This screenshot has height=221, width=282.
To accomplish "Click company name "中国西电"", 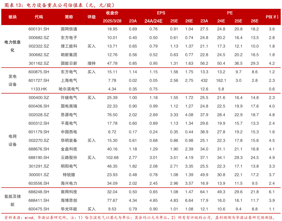I will point(69,132).
